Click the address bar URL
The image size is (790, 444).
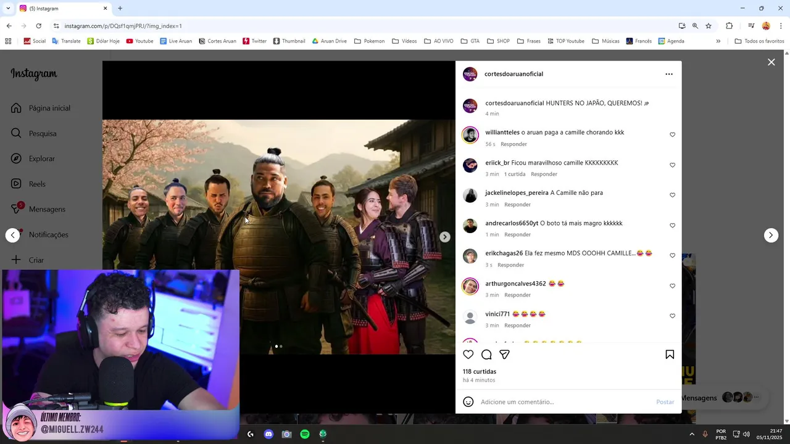pyautogui.click(x=123, y=26)
